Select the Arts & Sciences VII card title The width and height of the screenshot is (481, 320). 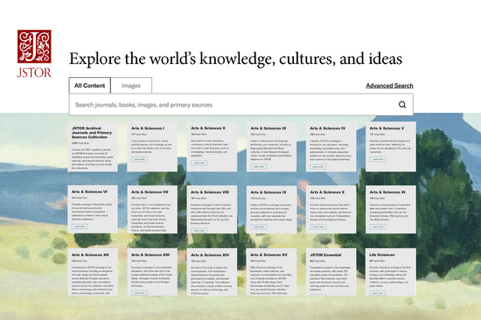(150, 192)
